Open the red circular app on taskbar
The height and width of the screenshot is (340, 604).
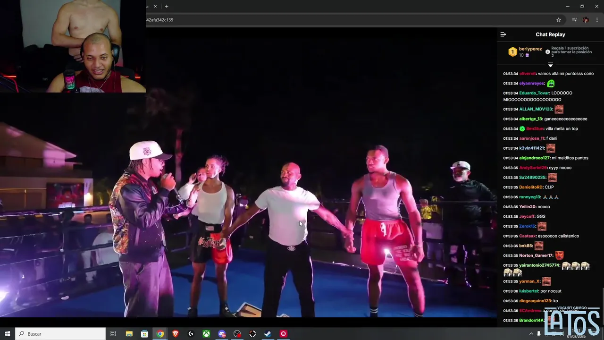click(x=283, y=334)
